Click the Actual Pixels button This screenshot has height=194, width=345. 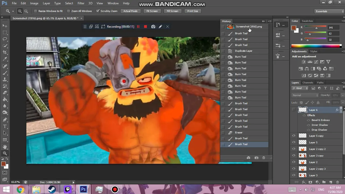coord(130,11)
